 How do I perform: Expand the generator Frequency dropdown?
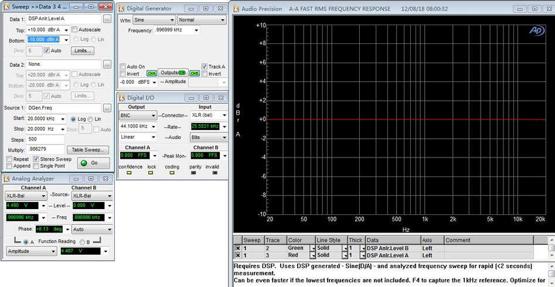click(x=196, y=30)
